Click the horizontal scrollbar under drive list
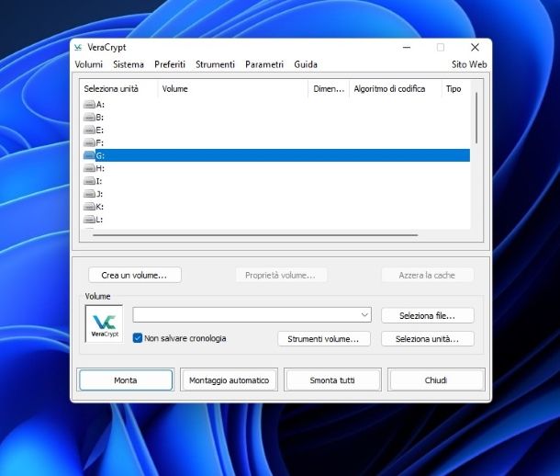 click(x=255, y=235)
